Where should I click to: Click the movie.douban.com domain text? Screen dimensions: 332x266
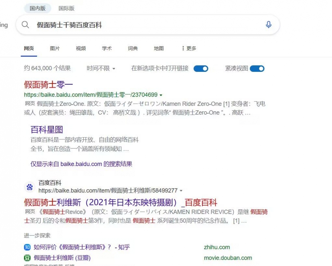click(x=228, y=258)
